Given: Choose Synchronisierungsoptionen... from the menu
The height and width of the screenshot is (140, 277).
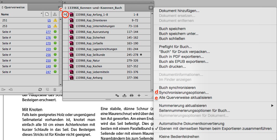Looking at the screenshot, I should point(184,93).
